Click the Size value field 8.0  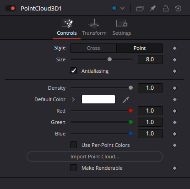pyautogui.click(x=150, y=59)
